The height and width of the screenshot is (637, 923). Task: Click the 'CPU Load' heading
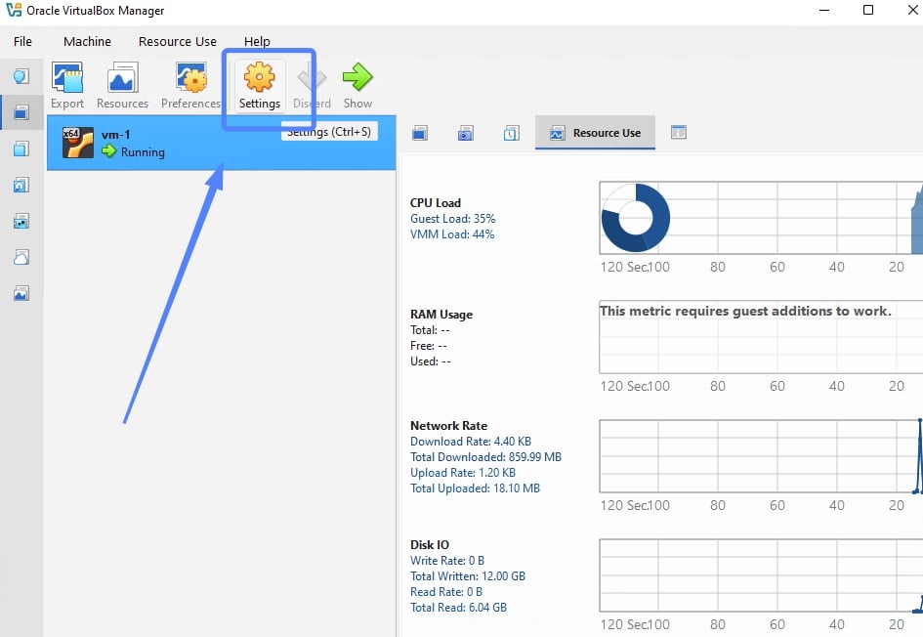tap(436, 202)
